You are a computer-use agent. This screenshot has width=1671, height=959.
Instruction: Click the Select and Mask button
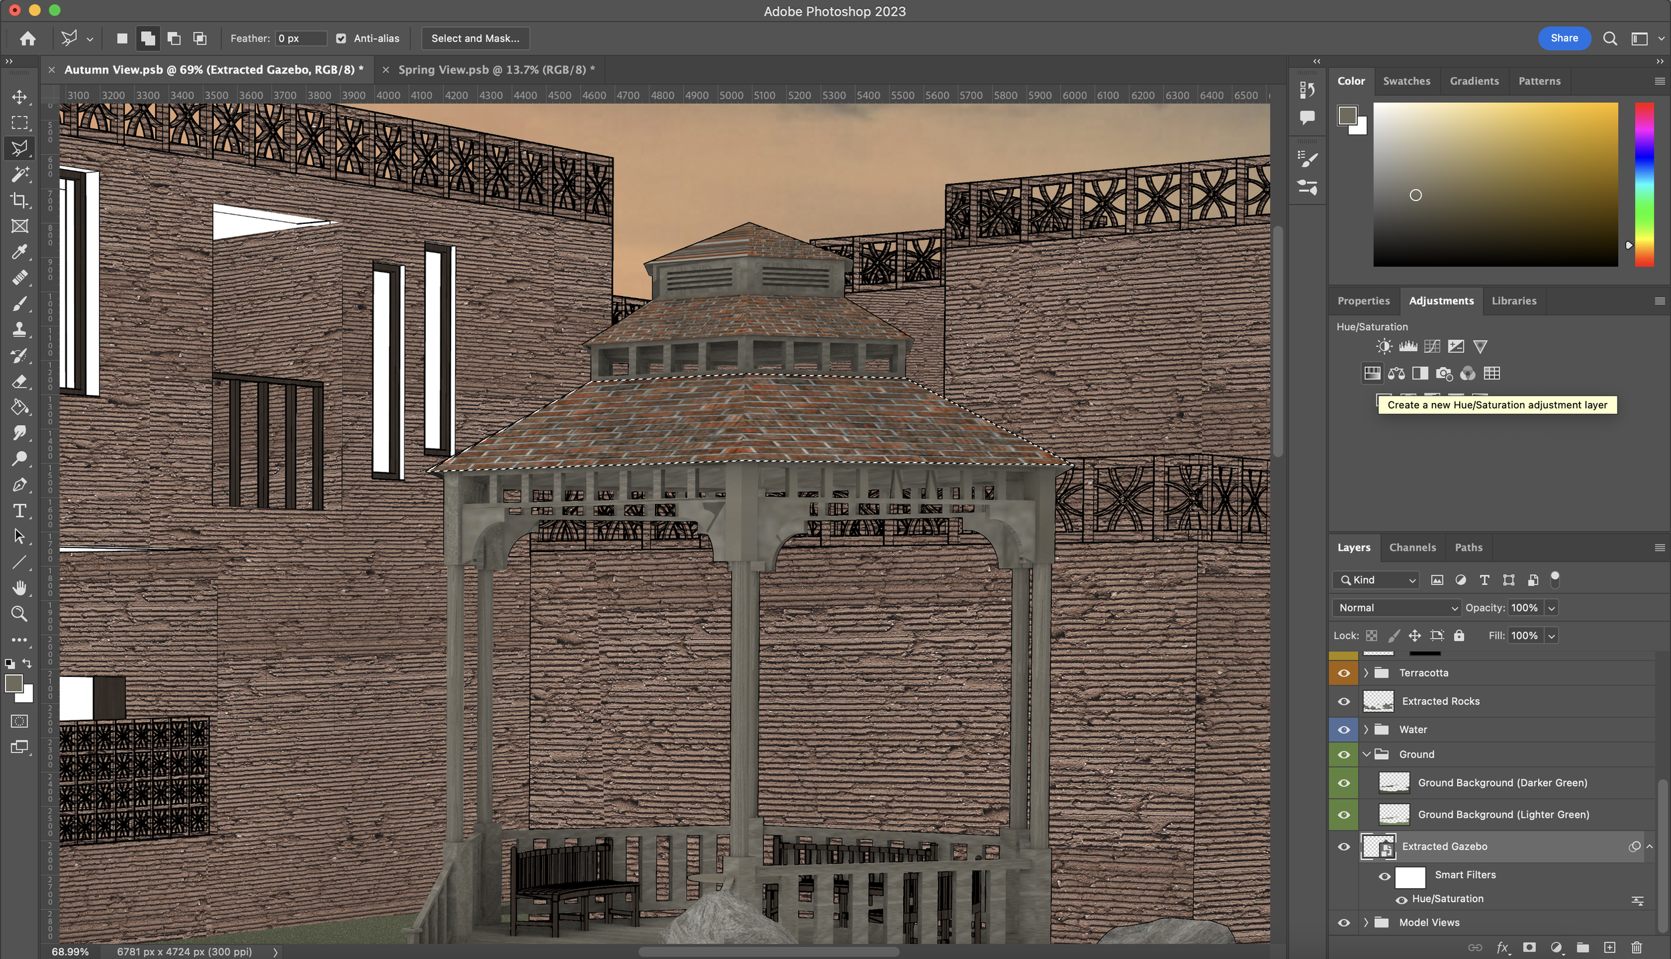coord(475,39)
